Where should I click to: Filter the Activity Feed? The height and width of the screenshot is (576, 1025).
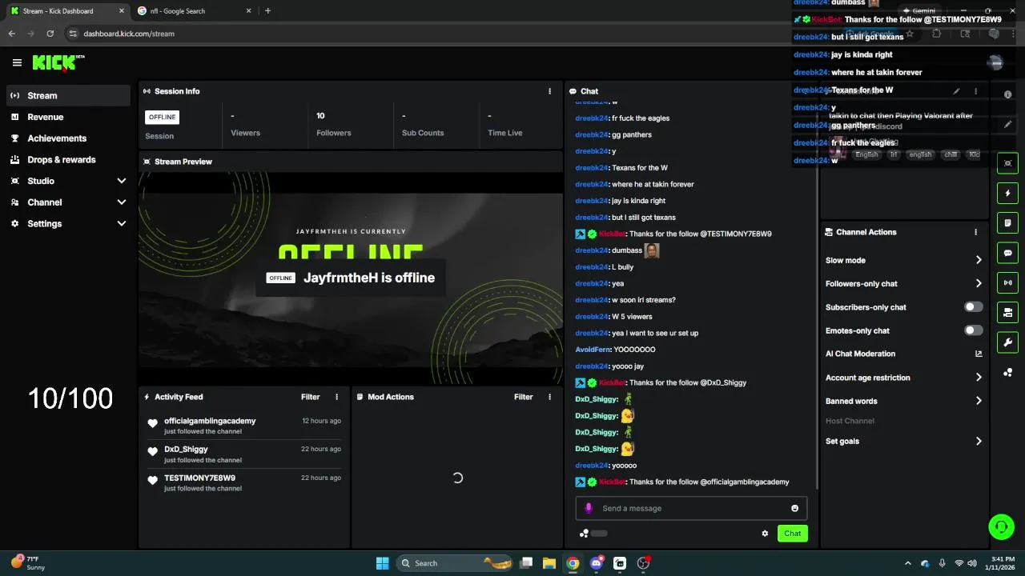point(310,397)
